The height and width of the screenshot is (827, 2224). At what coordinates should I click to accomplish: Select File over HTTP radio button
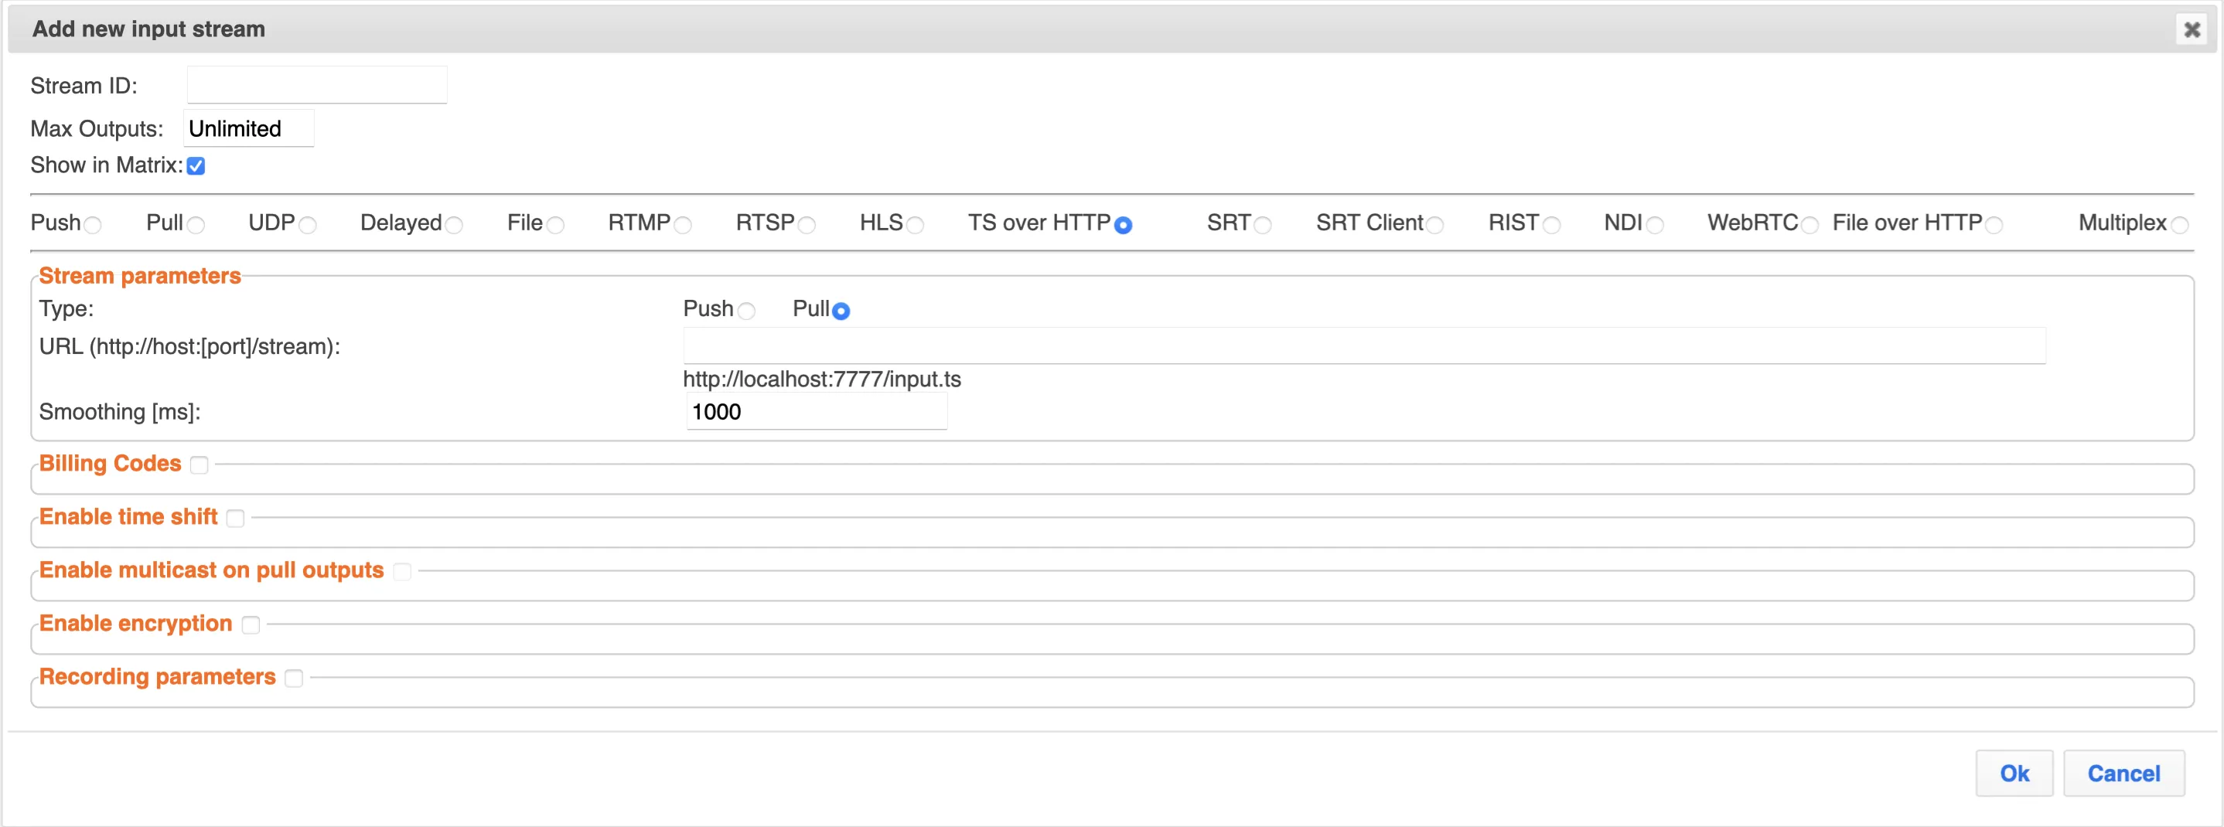pos(1994,226)
